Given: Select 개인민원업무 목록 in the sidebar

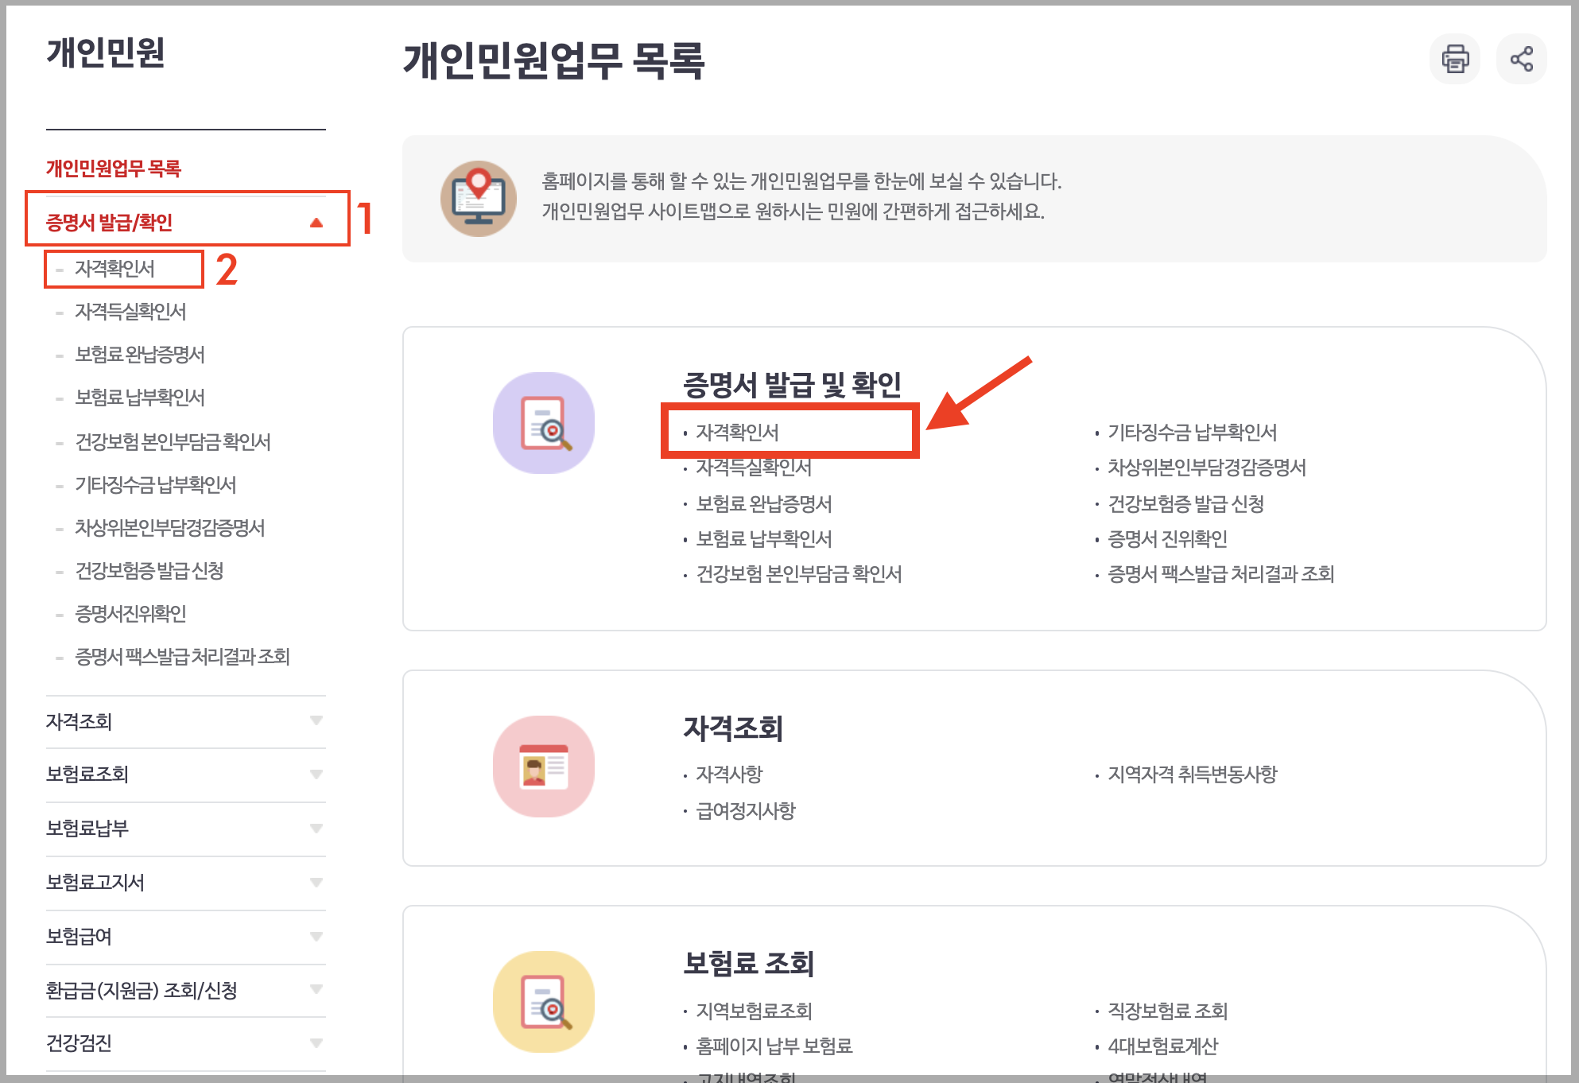Looking at the screenshot, I should click(x=114, y=169).
